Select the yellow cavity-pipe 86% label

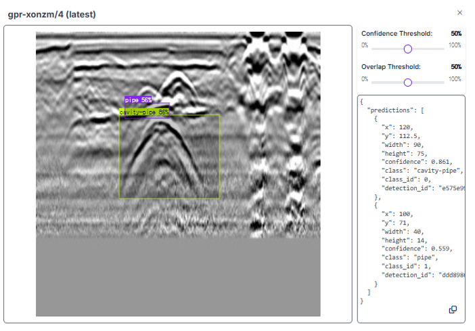pyautogui.click(x=143, y=112)
